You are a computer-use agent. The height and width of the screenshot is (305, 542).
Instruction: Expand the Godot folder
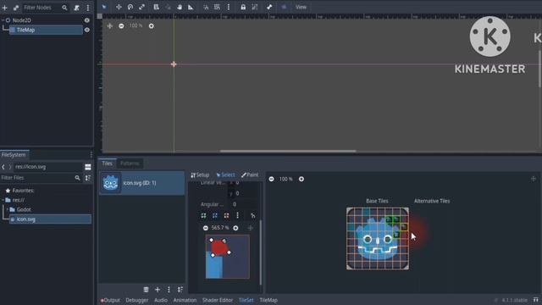8,209
